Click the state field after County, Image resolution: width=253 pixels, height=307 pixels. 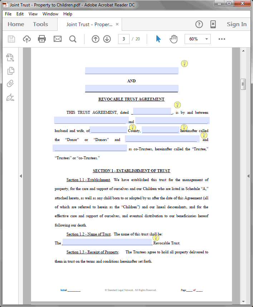[x=160, y=130]
